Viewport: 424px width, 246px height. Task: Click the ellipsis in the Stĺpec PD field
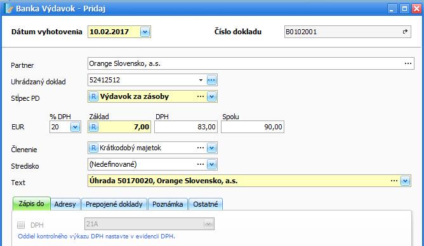click(x=201, y=96)
